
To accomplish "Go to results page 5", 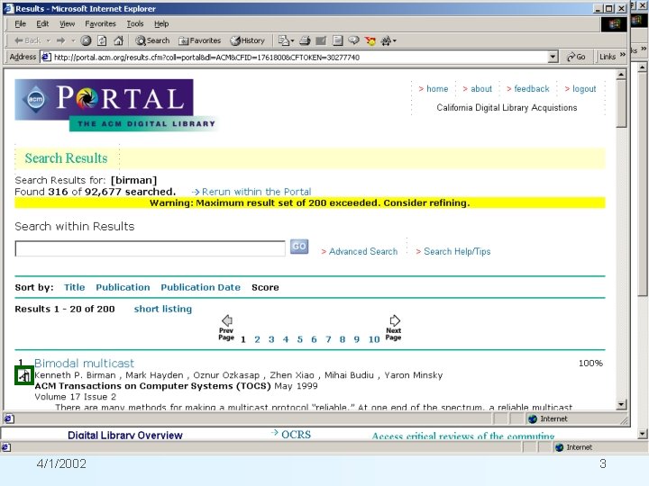I will click(x=299, y=339).
